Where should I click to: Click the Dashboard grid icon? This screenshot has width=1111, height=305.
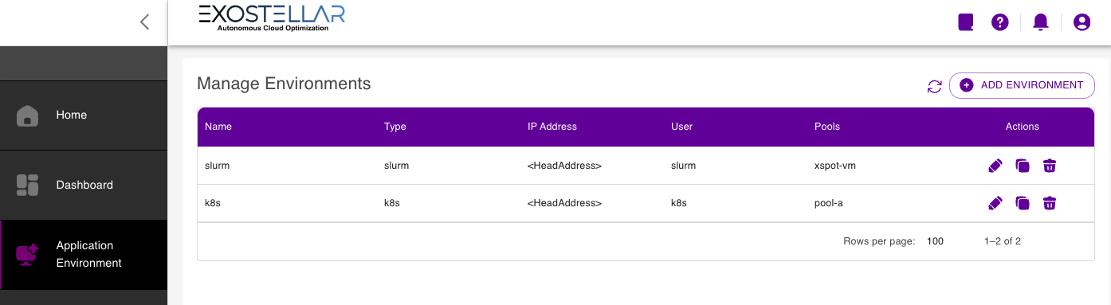click(28, 185)
